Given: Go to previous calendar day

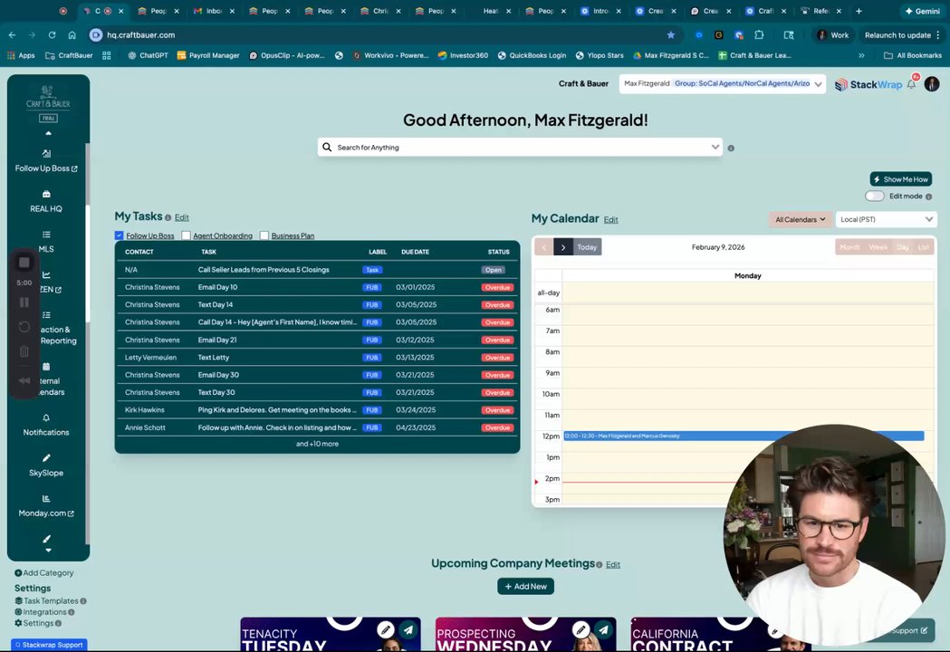Looking at the screenshot, I should (544, 247).
